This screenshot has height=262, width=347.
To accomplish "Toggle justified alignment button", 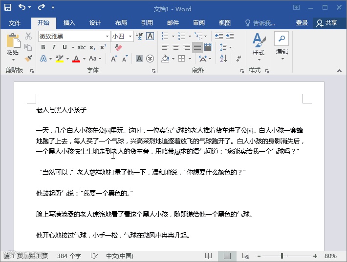I will coord(197,47).
